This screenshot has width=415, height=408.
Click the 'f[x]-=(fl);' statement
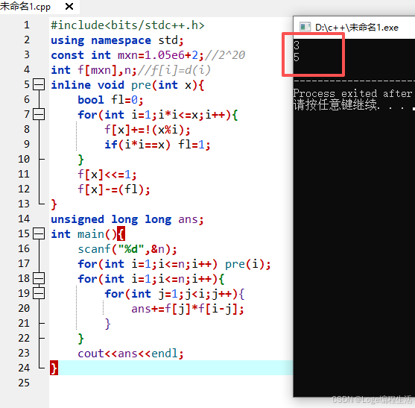(114, 189)
